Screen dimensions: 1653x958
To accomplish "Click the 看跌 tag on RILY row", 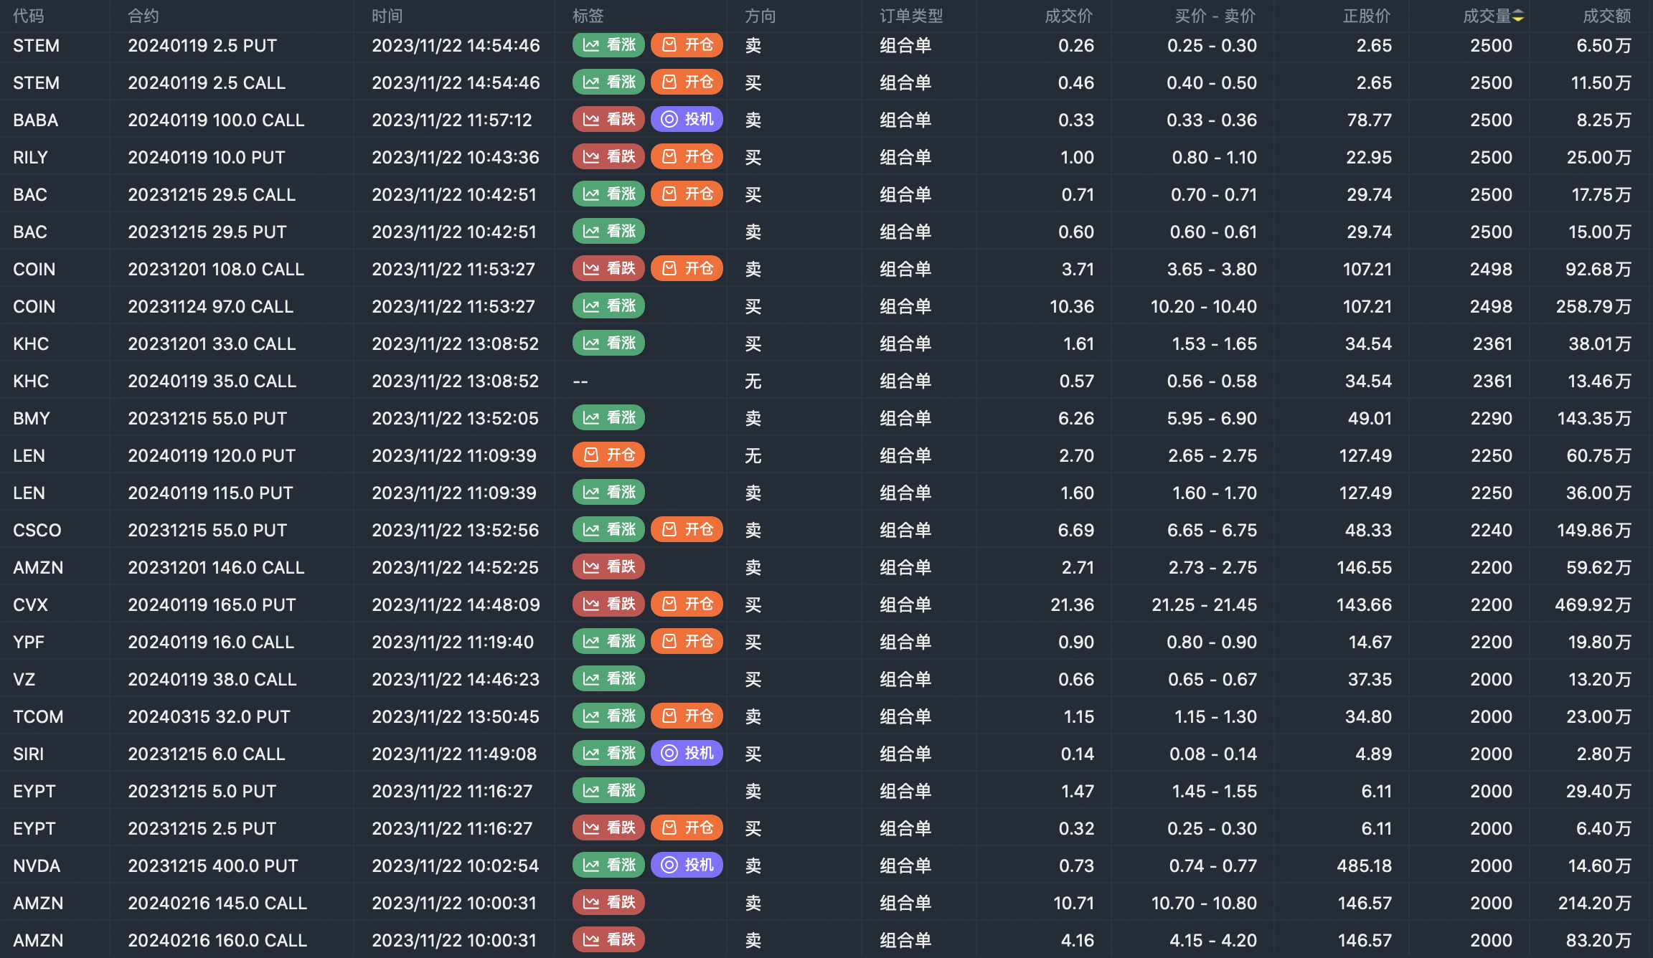I will (608, 156).
